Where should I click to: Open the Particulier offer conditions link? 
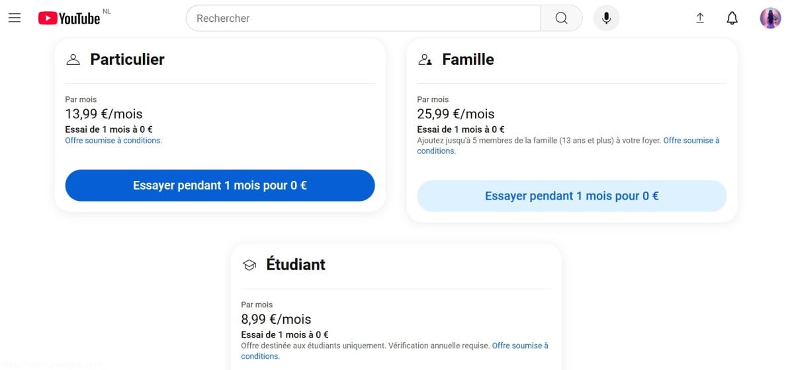pos(113,141)
